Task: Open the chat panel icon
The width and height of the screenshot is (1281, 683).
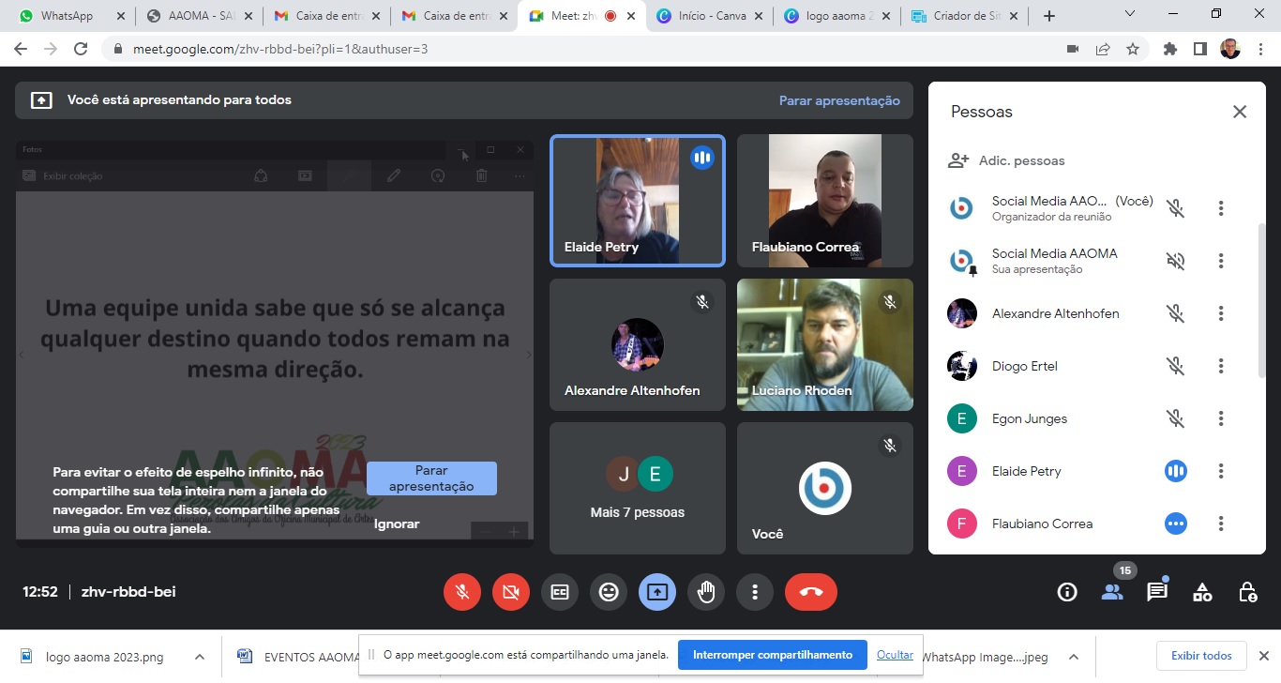Action: (x=1157, y=592)
